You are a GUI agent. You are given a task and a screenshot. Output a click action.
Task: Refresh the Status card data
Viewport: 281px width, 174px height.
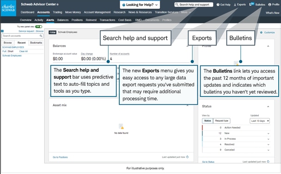point(268,162)
